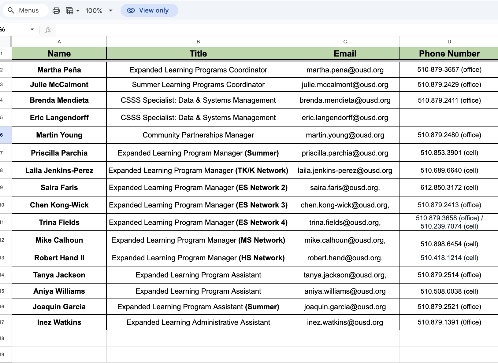Click phone number 510.879.1391 (Office)

(x=449, y=322)
